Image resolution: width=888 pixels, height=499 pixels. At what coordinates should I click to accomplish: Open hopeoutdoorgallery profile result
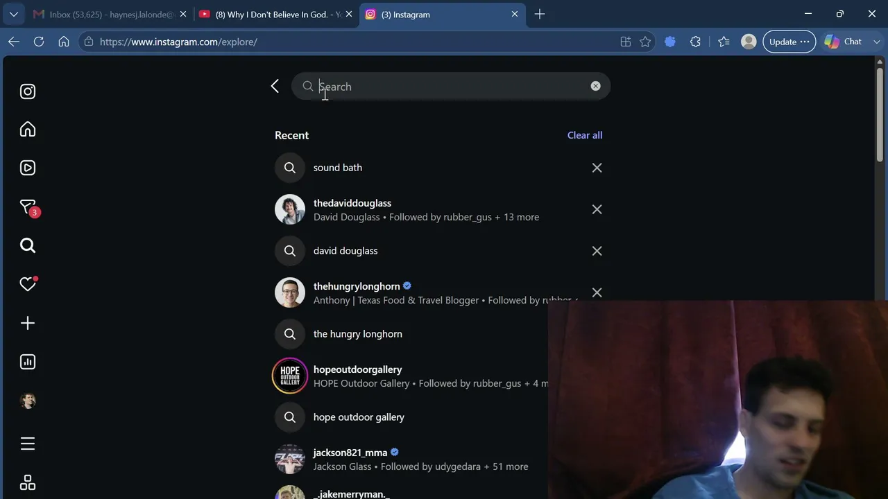coord(410,376)
